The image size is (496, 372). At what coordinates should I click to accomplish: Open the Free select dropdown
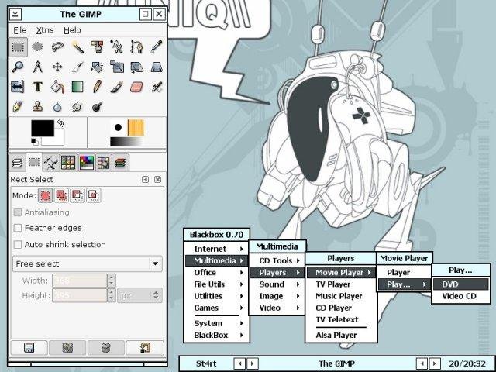[88, 263]
